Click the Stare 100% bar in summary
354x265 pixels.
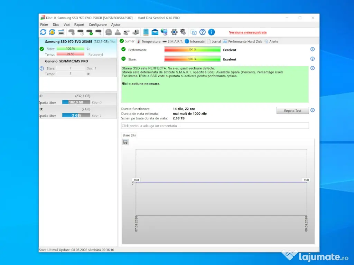192,59
